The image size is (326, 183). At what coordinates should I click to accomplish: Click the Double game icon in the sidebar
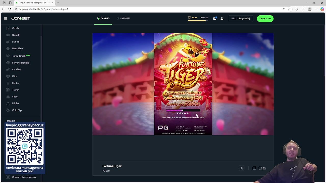[8, 35]
